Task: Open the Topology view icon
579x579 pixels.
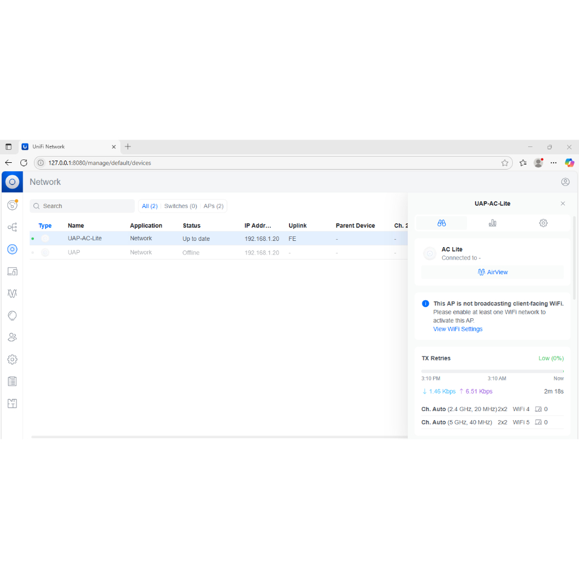Action: 12,227
